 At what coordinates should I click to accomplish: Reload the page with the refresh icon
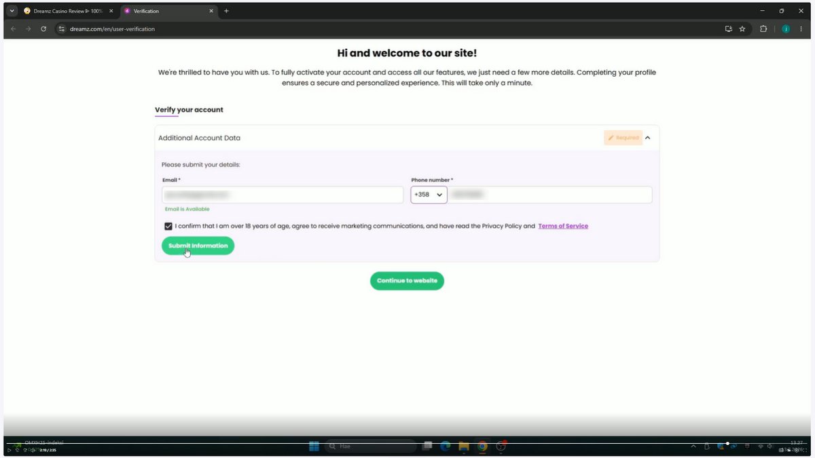coord(43,29)
